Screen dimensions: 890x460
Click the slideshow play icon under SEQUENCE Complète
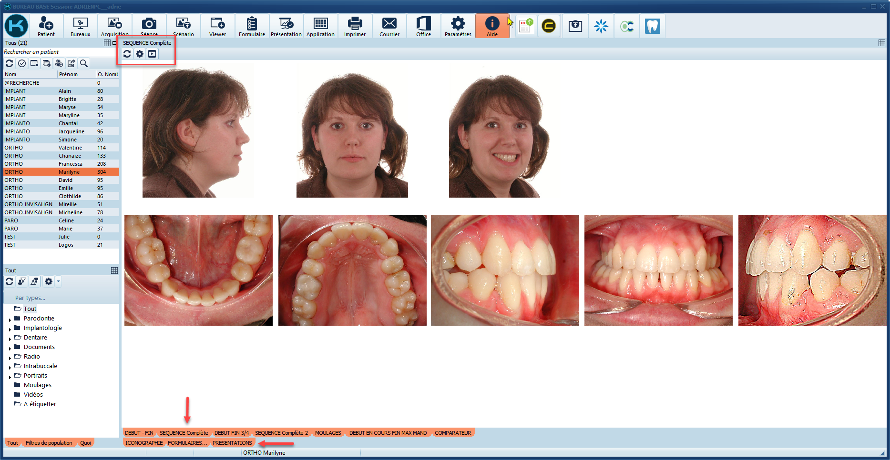(152, 54)
